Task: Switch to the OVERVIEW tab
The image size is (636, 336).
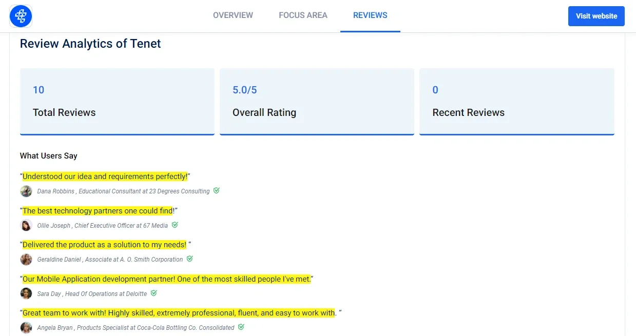Action: tap(233, 15)
